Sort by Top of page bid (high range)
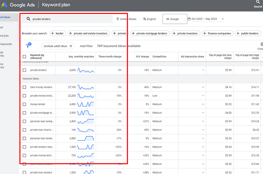This screenshot has height=174, width=263. [x=247, y=57]
